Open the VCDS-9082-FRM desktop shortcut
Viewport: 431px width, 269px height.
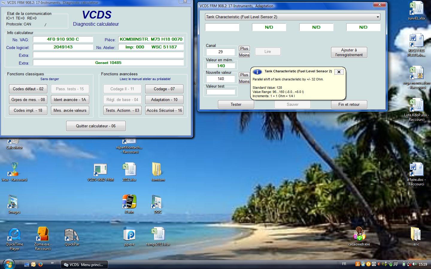(100, 170)
